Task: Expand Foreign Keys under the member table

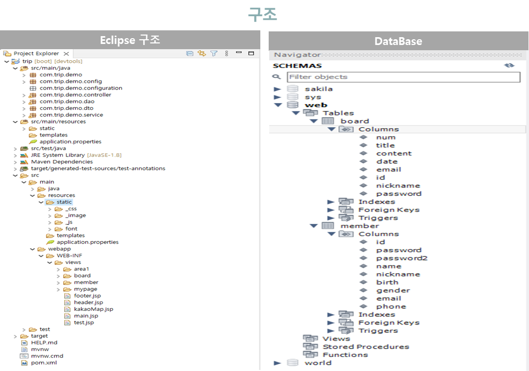Action: (x=331, y=323)
